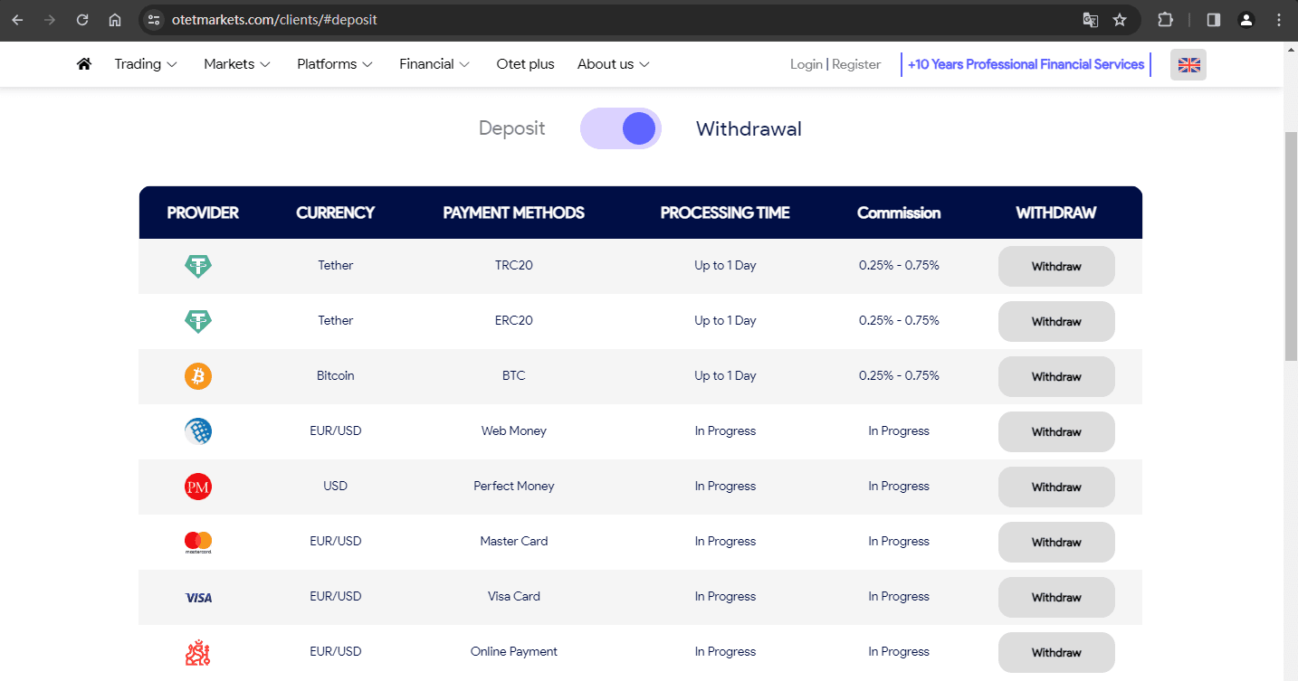The image size is (1298, 681).
Task: Click the browser forward arrow
Action: tap(50, 20)
